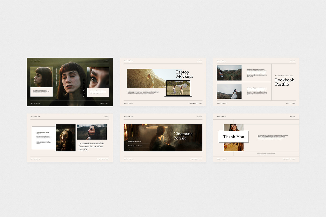Click "PHOTOGRAPHY" header on the dark slide
The height and width of the screenshot is (217, 326).
tap(36, 61)
